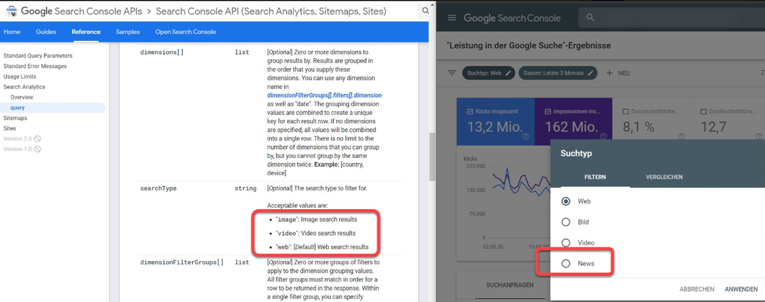Open Standard Query Parameters in sidebar

point(38,55)
